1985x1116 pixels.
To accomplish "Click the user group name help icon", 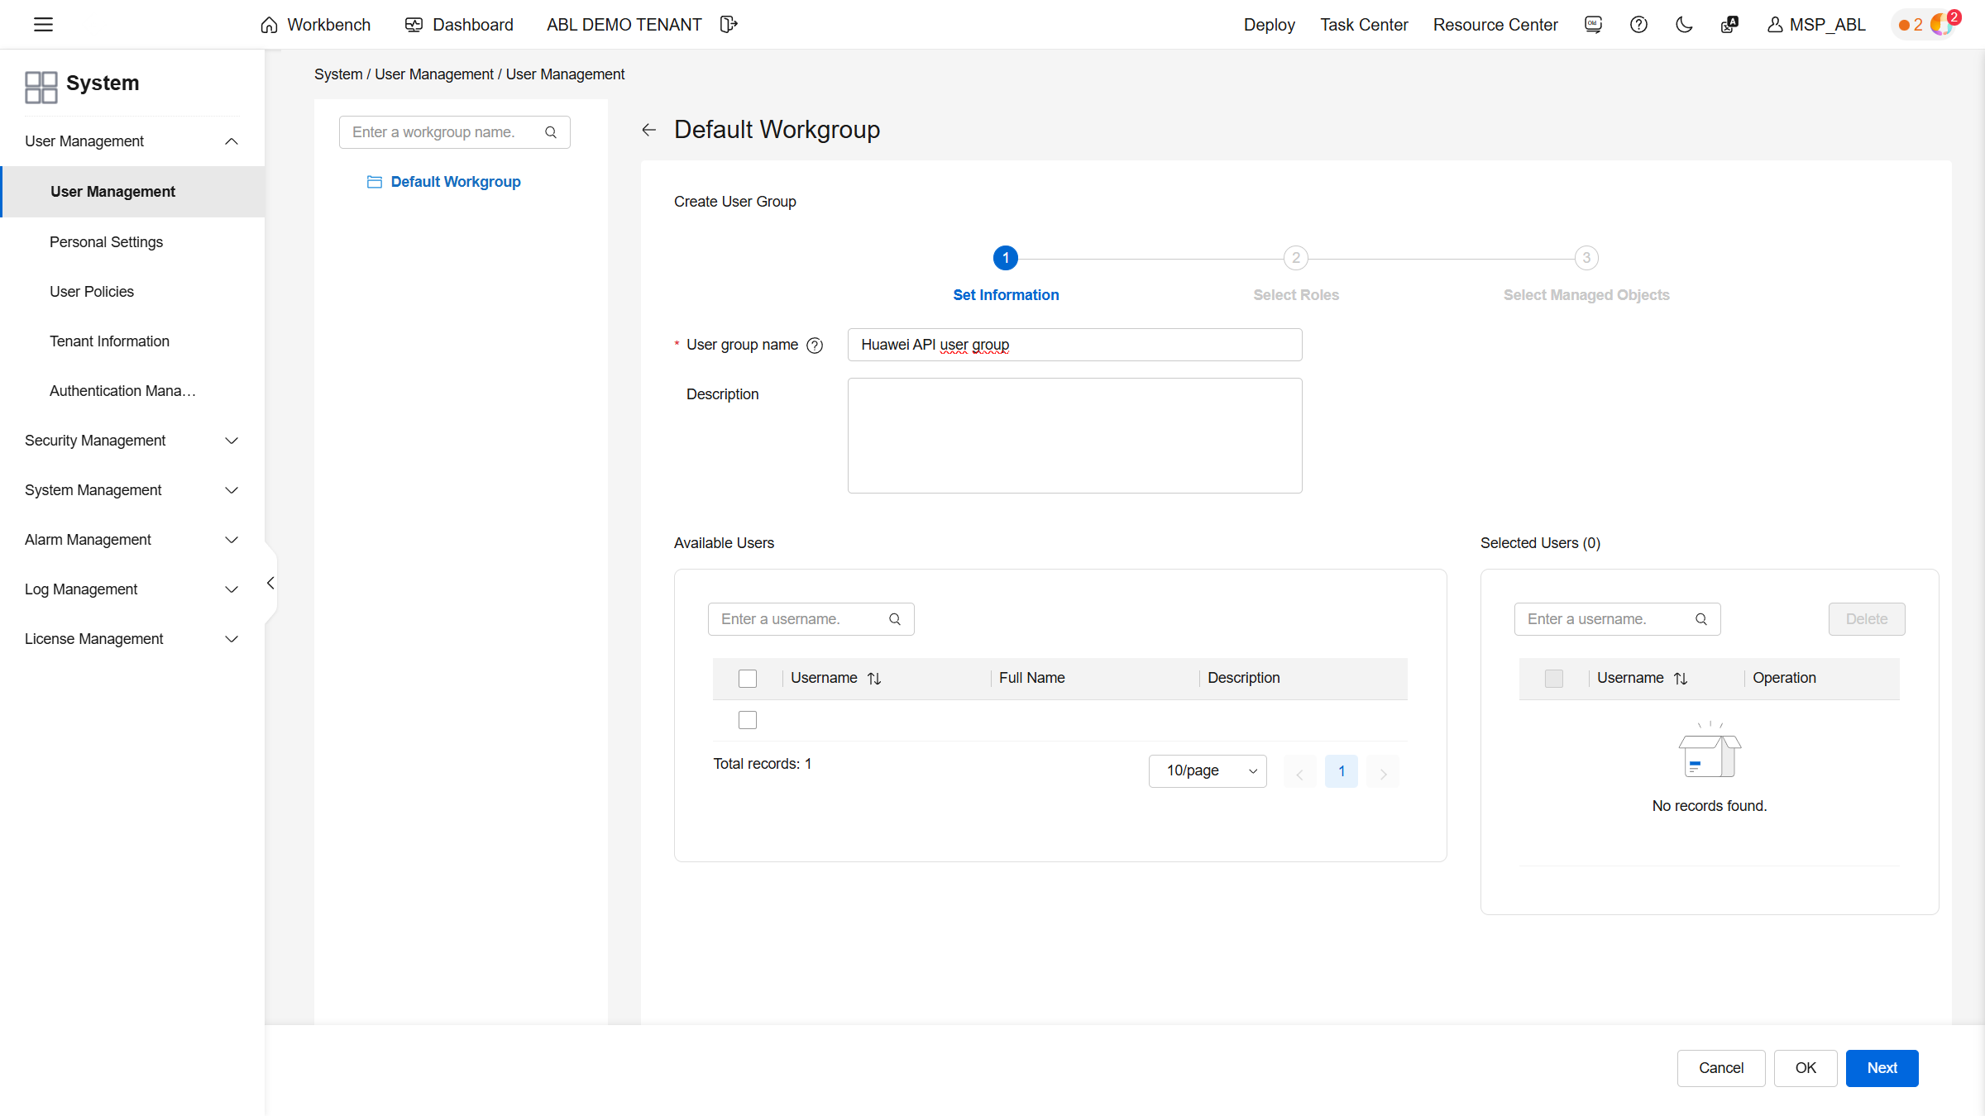I will [815, 346].
